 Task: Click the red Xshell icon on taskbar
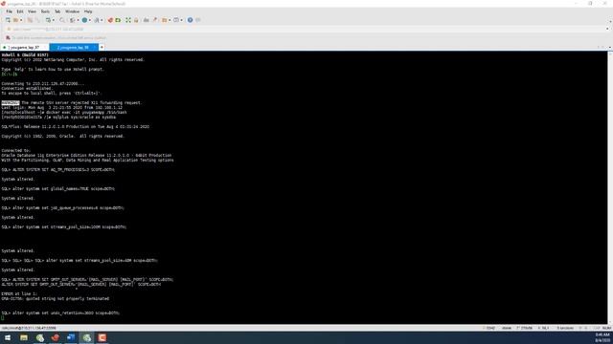(56, 337)
